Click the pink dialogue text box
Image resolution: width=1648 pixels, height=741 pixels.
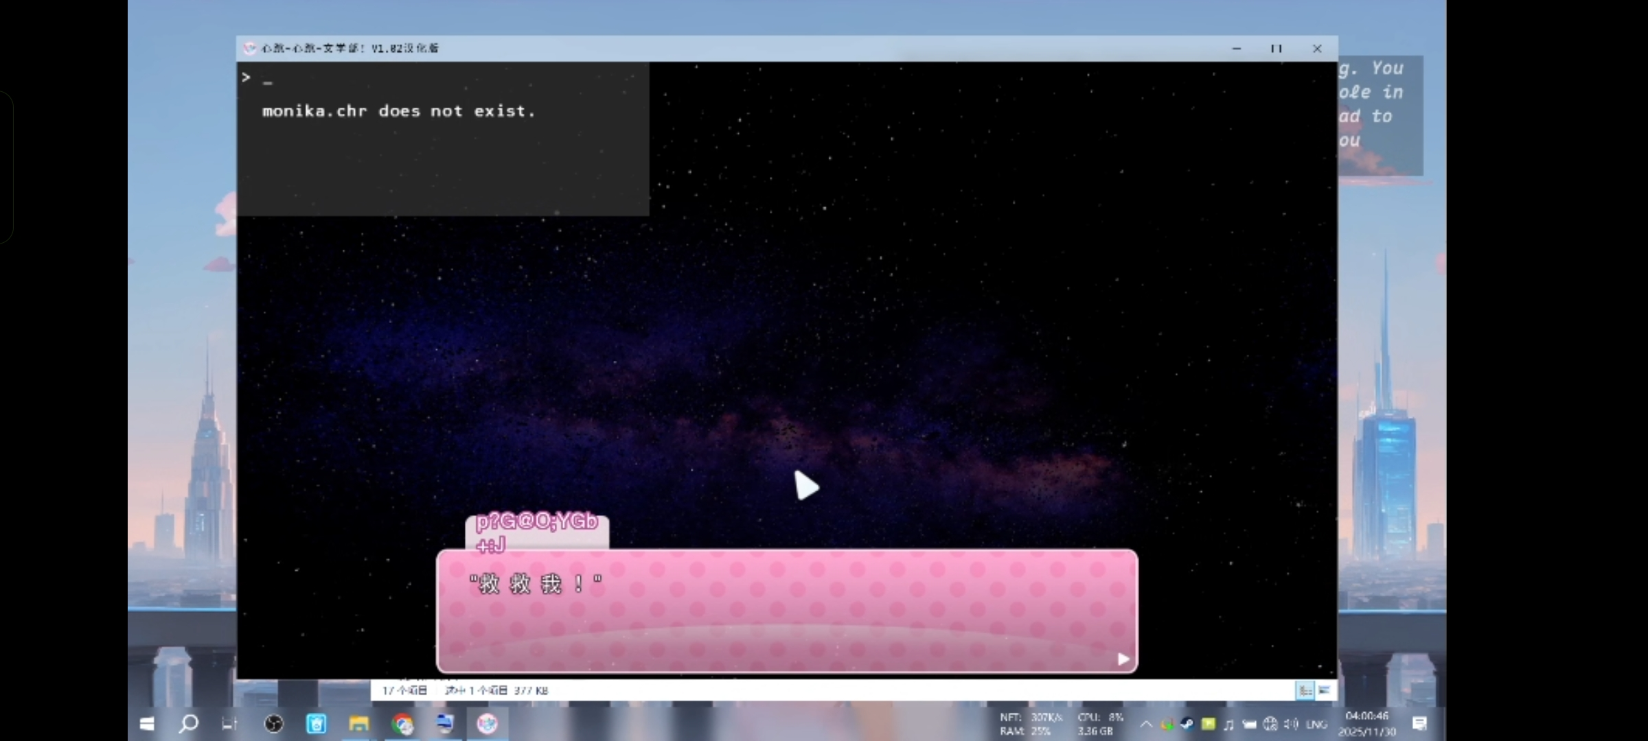pos(787,611)
